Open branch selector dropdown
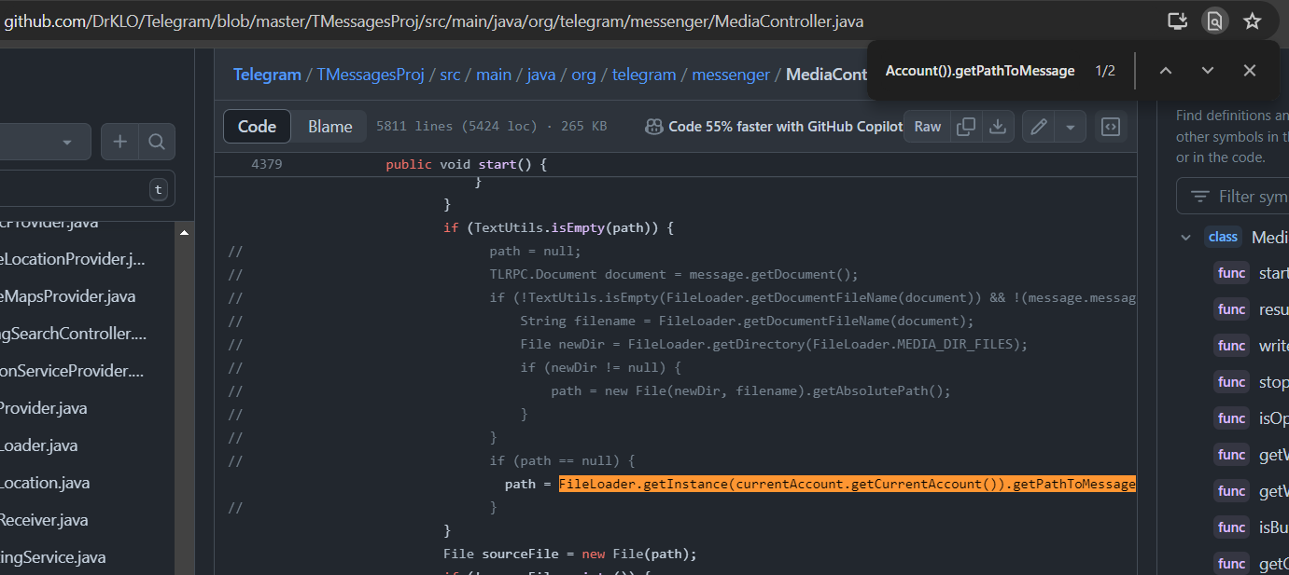1289x575 pixels. [45, 142]
